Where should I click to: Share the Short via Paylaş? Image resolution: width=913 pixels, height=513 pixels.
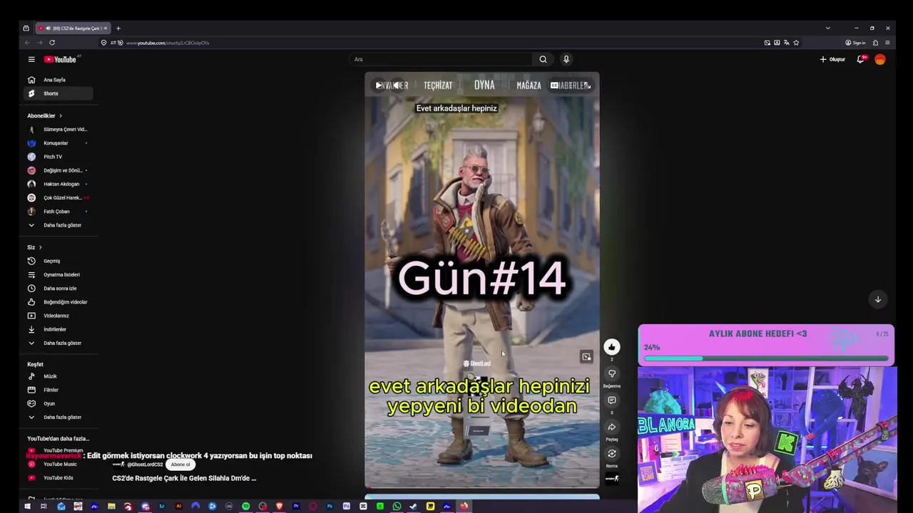pyautogui.click(x=611, y=427)
